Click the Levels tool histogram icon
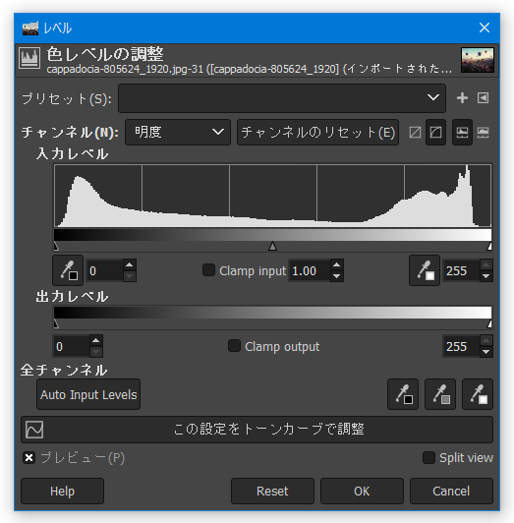 (x=29, y=58)
